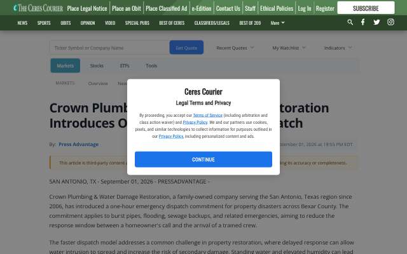Click the Get Quote button
This screenshot has height=254, width=407.
[x=186, y=48]
